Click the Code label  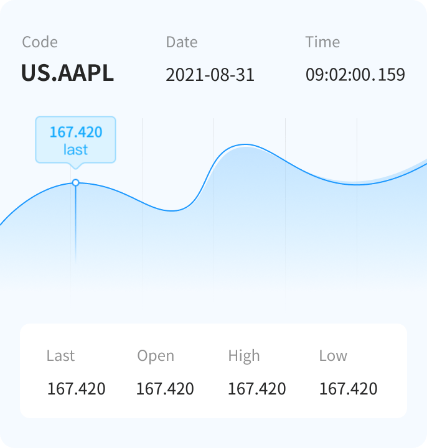pyautogui.click(x=40, y=42)
